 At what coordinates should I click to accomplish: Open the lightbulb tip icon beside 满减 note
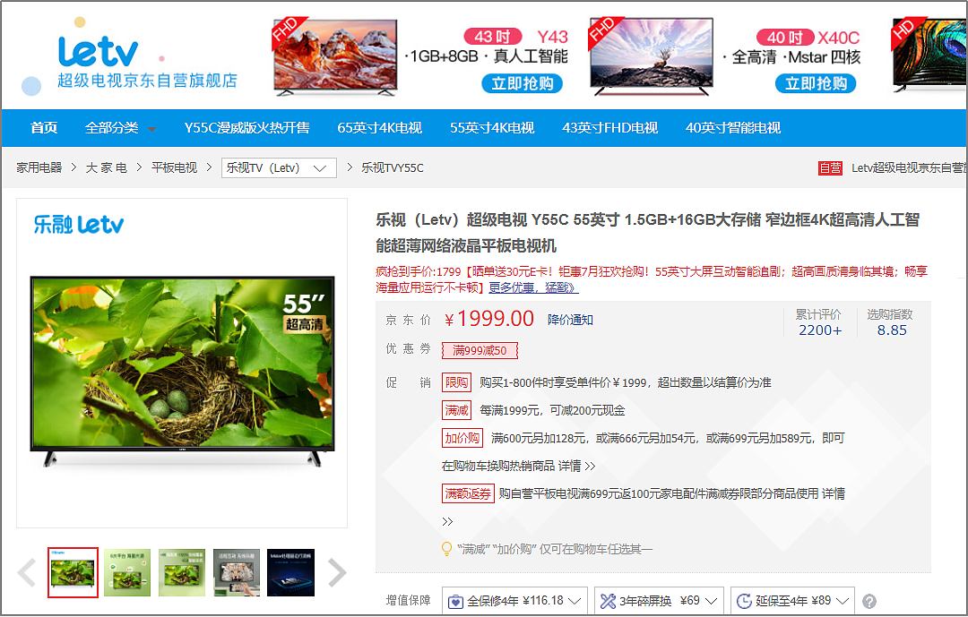[x=447, y=549]
